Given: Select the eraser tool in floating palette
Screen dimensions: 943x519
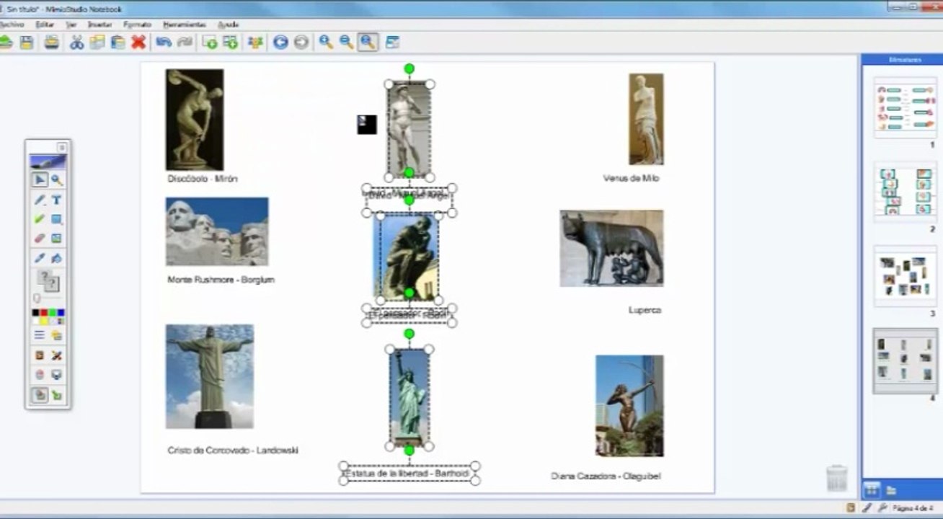Looking at the screenshot, I should click(x=40, y=239).
